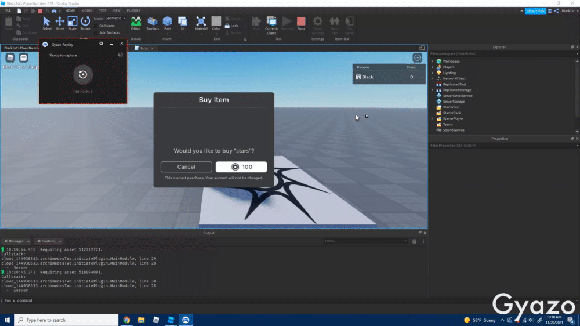
Task: Click the Gyazo Replay capture button
Action: pyautogui.click(x=83, y=74)
